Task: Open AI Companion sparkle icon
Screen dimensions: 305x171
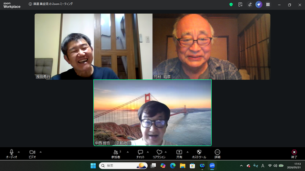Action: pyautogui.click(x=259, y=4)
